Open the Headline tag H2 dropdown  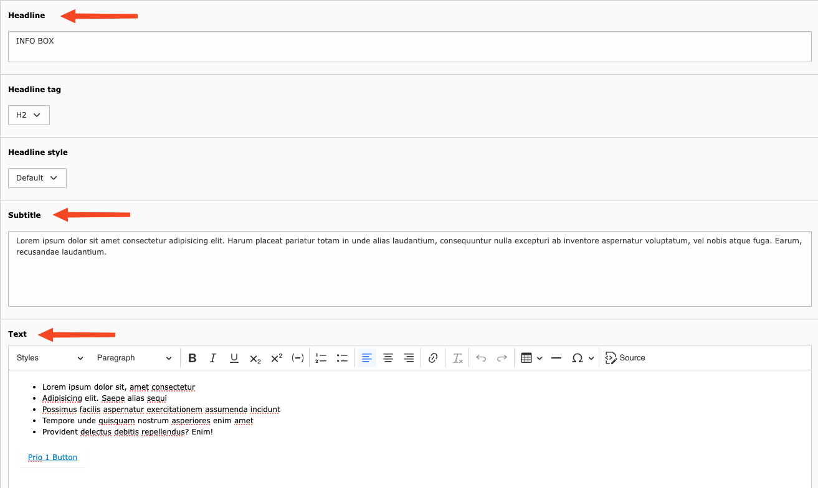pyautogui.click(x=29, y=115)
